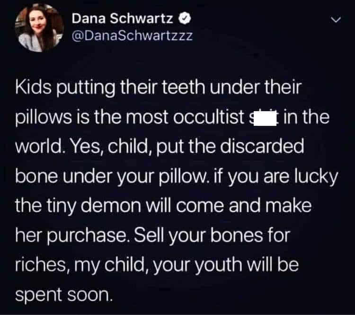Select the line 'her purchase. Sell your bones for'
The width and height of the screenshot is (355, 315).
(x=152, y=236)
